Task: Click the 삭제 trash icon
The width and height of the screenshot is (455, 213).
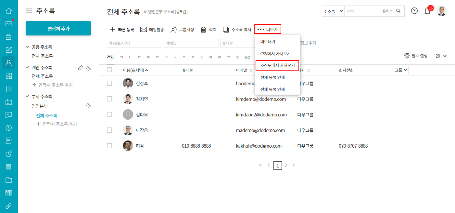Action: [204, 30]
